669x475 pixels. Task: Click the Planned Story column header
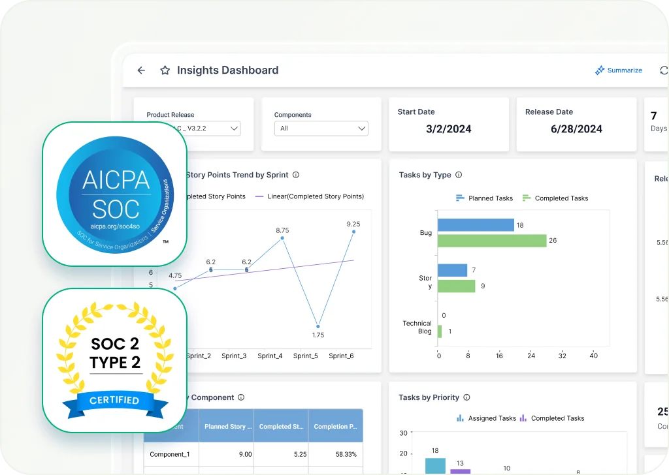(226, 427)
